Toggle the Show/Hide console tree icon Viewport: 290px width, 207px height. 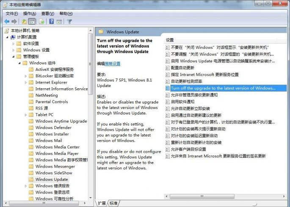tap(32, 22)
